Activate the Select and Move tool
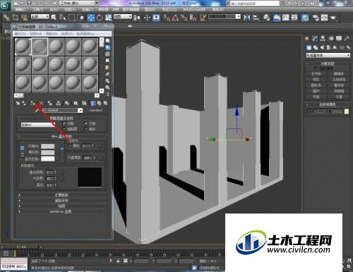The image size is (353, 272). tap(91, 18)
